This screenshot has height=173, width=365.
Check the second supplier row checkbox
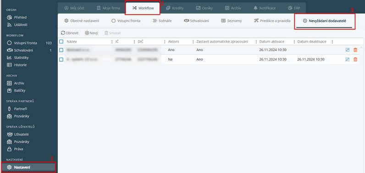(x=61, y=59)
